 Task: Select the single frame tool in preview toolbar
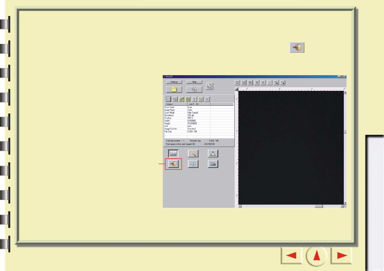pos(237,83)
